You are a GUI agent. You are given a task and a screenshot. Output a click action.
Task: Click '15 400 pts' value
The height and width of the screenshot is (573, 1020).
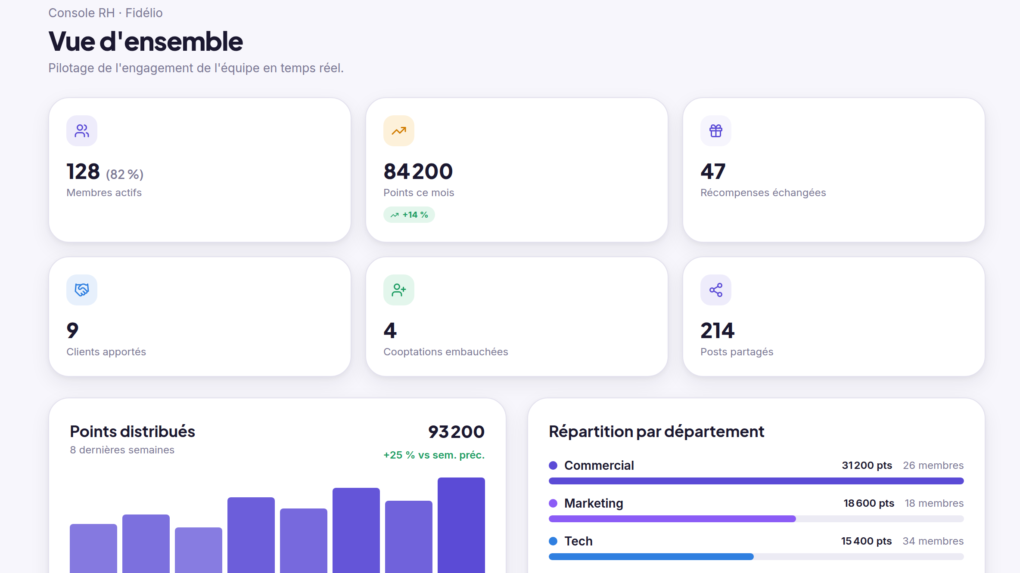coord(867,541)
